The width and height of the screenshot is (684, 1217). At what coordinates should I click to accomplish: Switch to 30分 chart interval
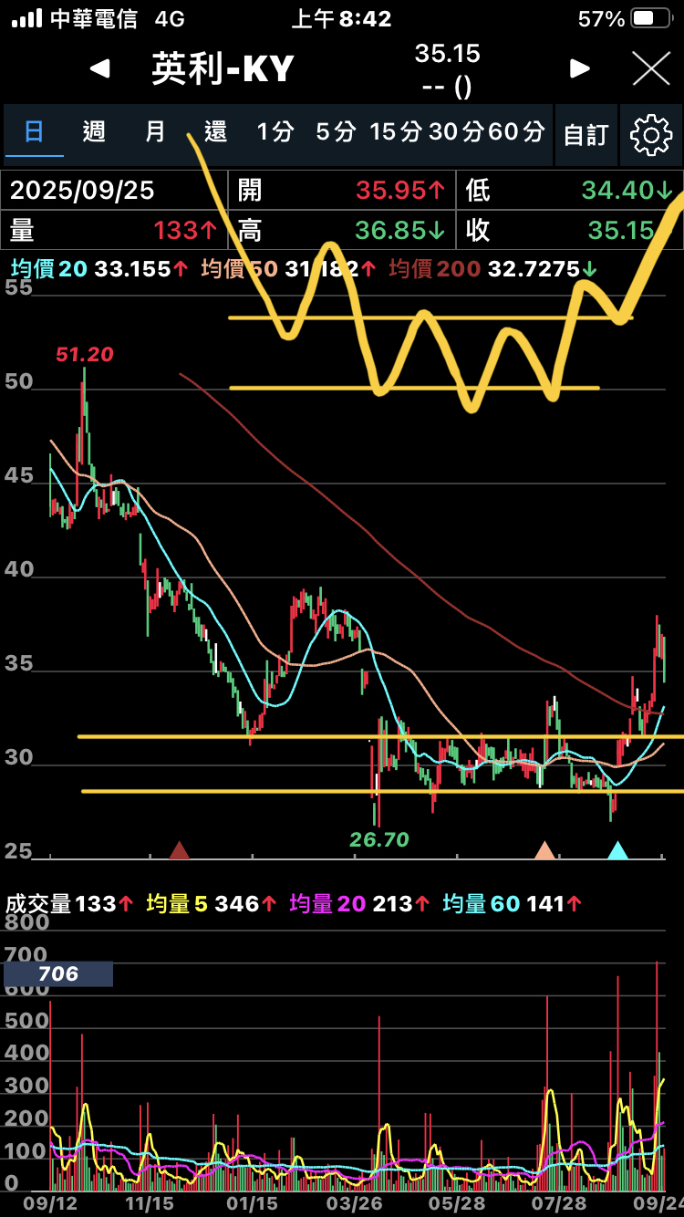pos(455,132)
